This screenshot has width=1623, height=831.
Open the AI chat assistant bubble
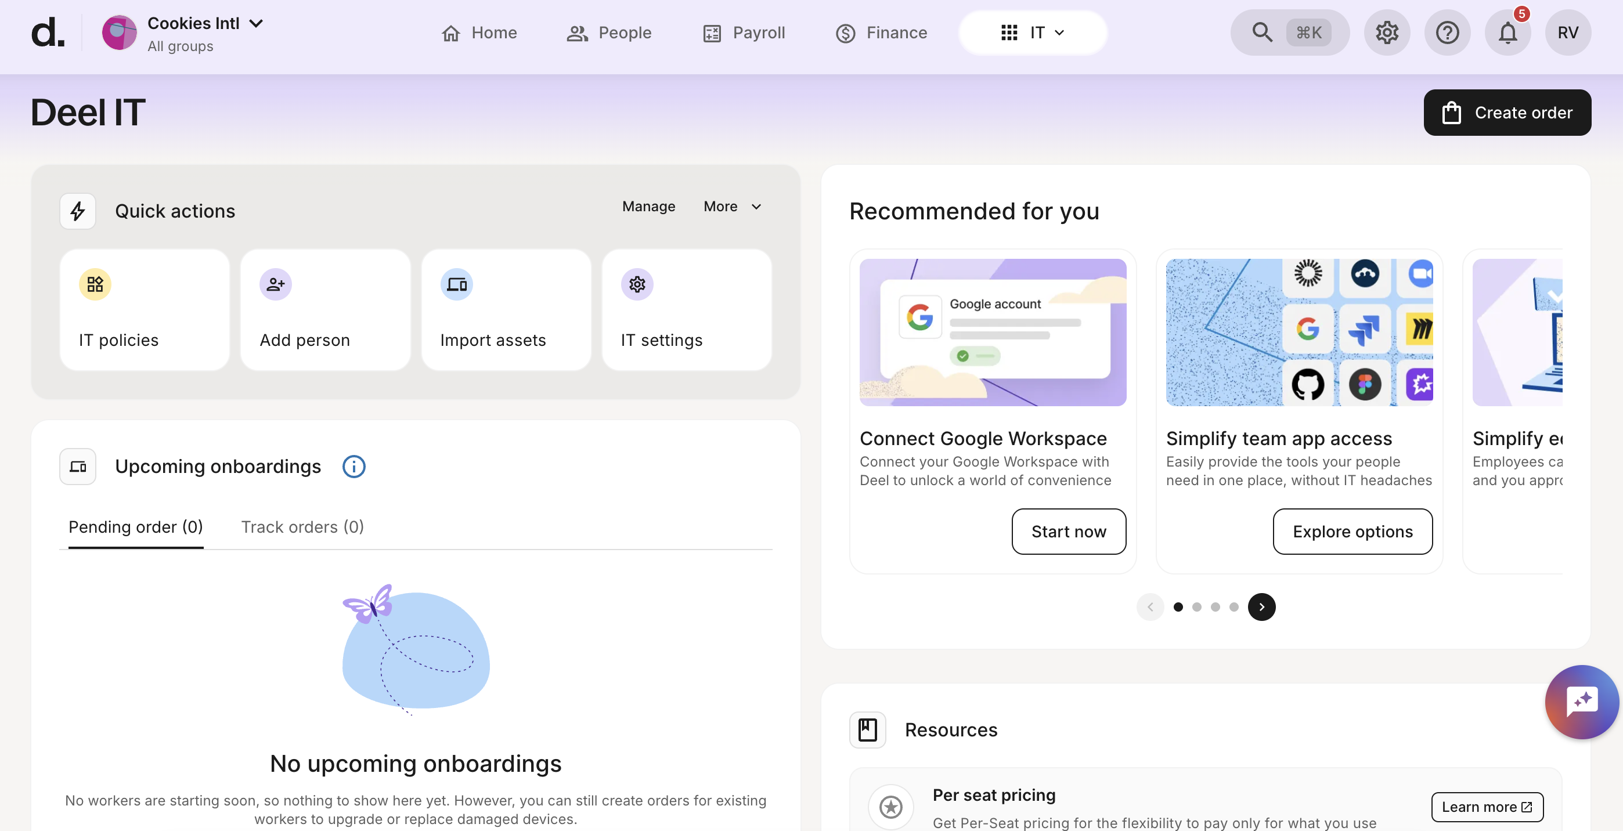click(1581, 701)
